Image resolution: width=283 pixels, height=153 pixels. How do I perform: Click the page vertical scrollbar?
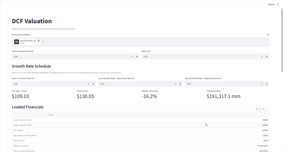pyautogui.click(x=282, y=40)
